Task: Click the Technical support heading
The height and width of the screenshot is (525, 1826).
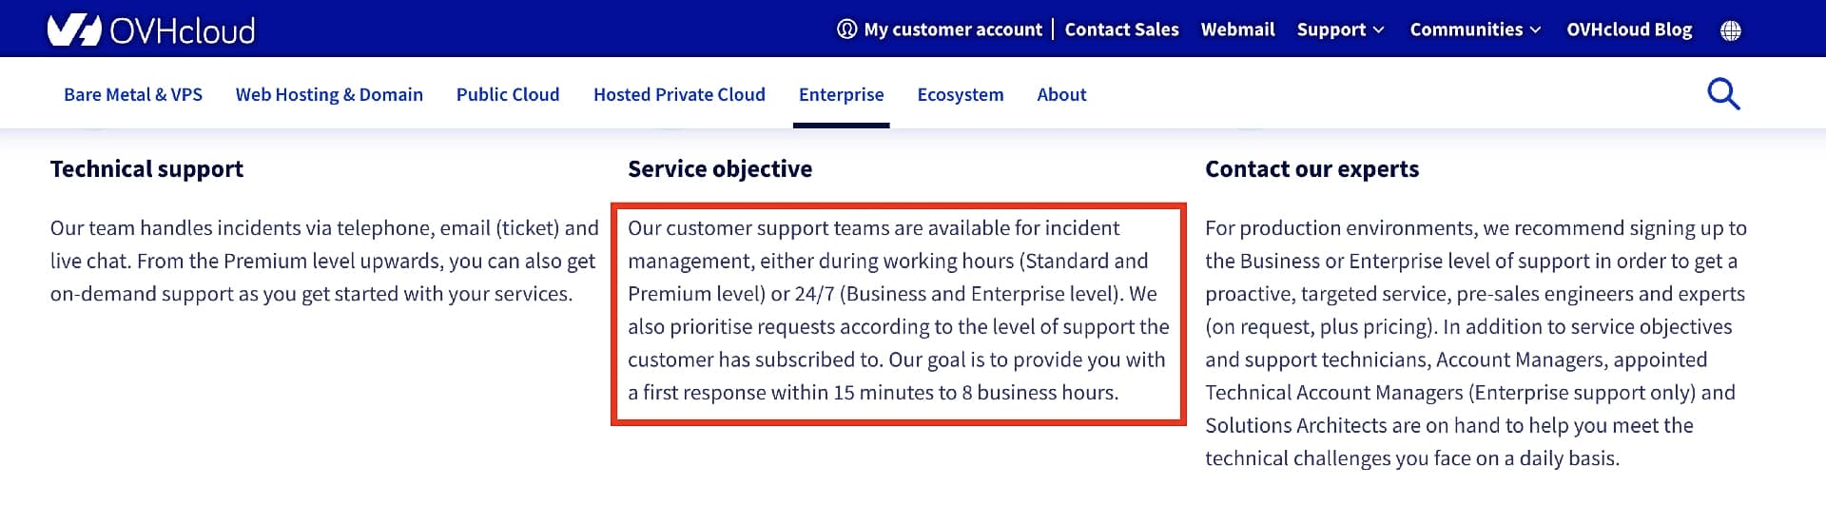Action: click(146, 169)
